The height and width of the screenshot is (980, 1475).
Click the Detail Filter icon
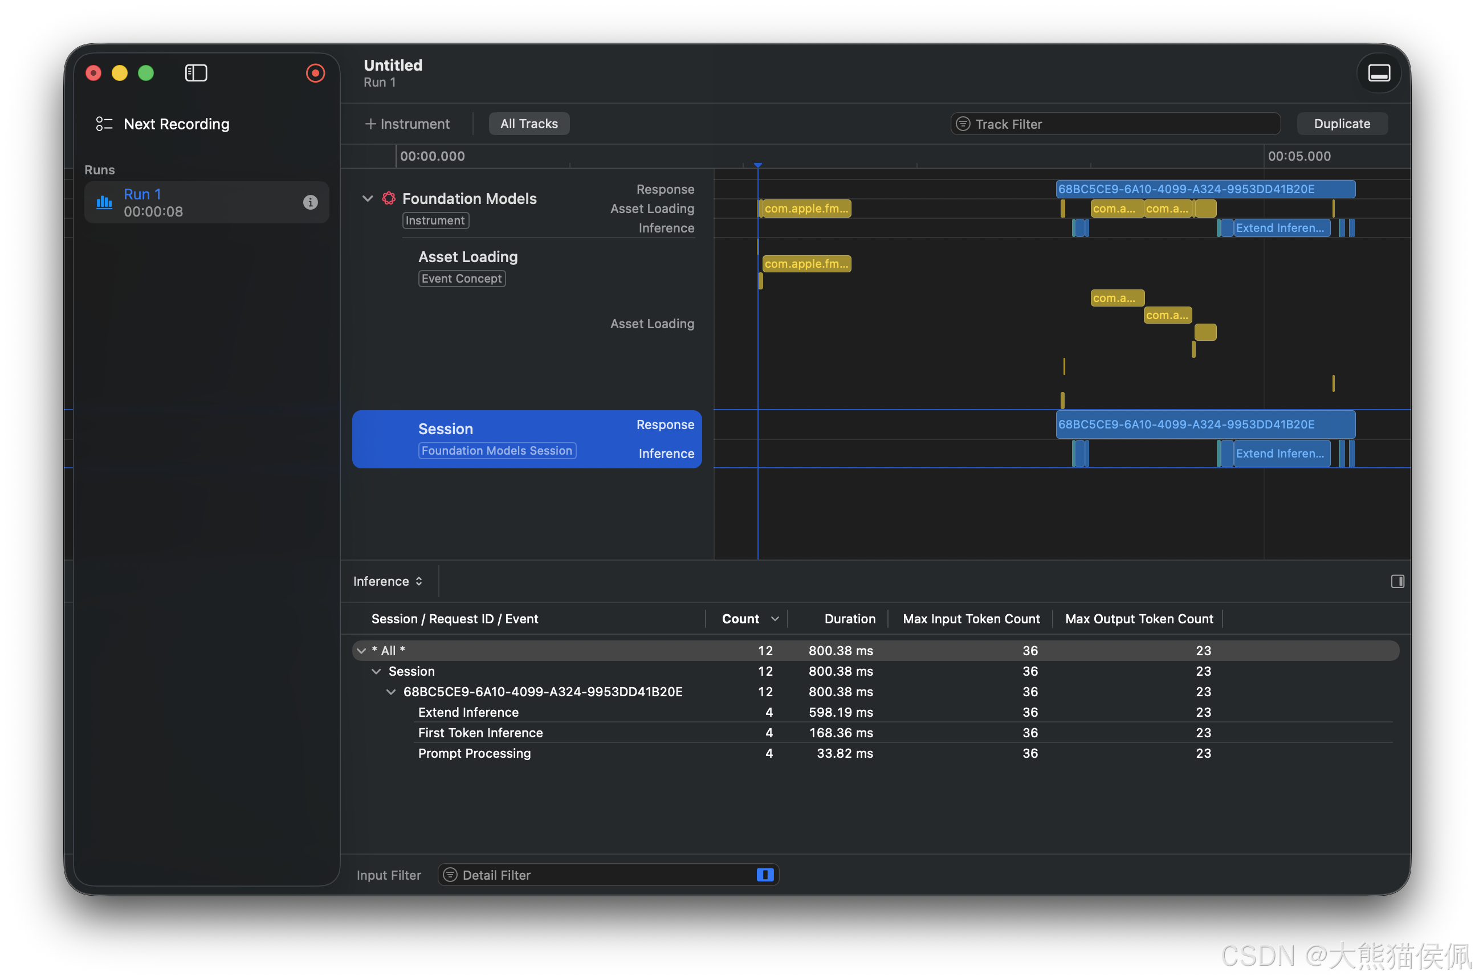450,875
